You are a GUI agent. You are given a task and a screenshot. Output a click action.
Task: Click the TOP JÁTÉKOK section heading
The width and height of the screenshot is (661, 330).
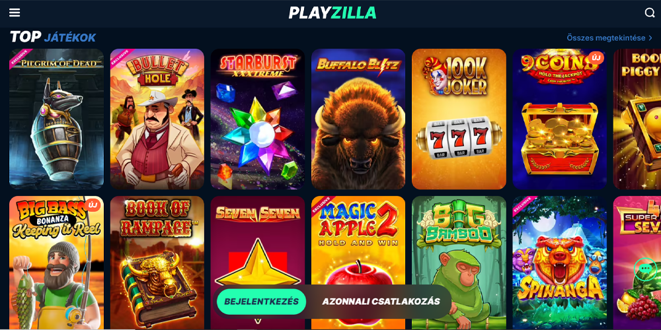53,38
